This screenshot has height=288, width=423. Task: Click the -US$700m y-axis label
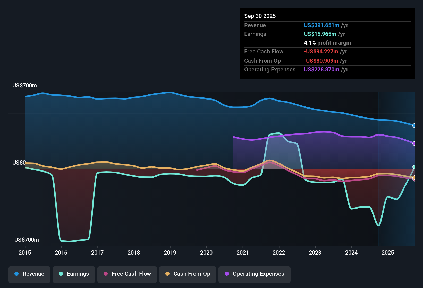[x=26, y=240]
